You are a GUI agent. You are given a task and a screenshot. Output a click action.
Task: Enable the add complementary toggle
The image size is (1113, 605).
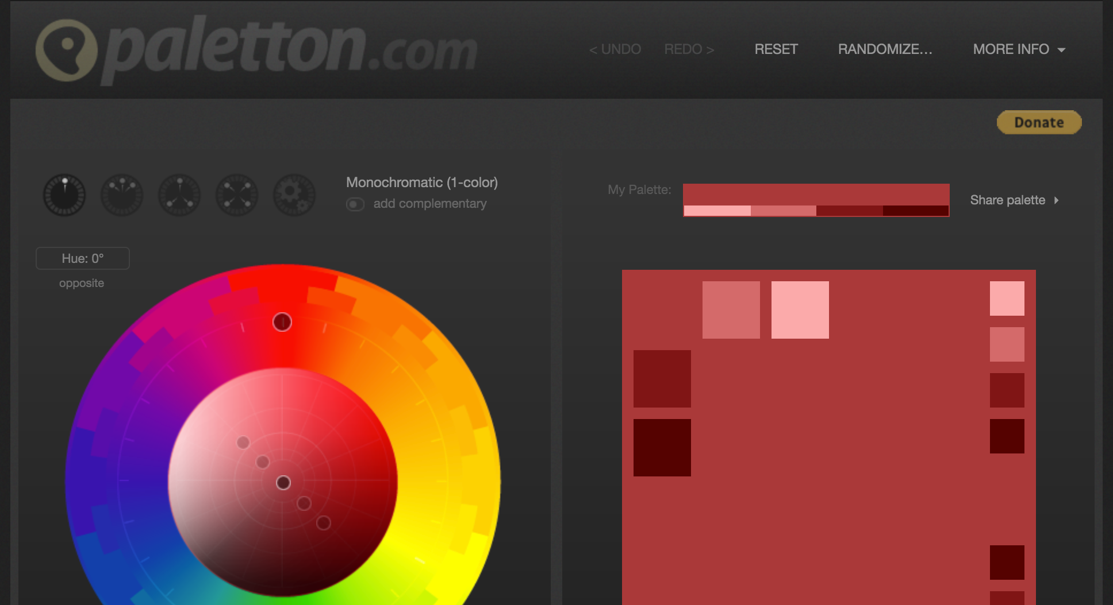pos(355,204)
